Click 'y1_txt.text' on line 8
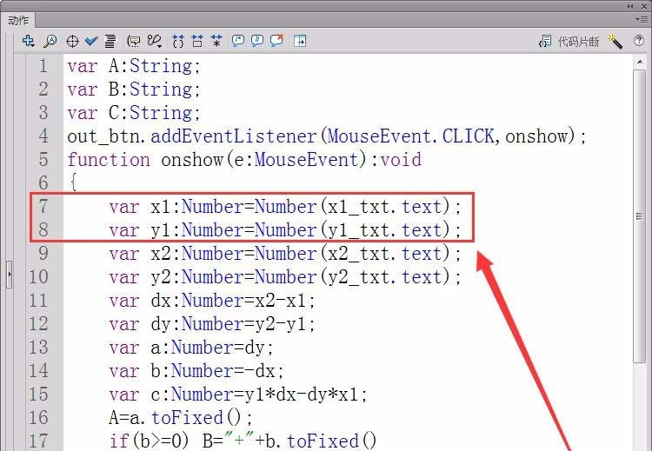This screenshot has width=652, height=451. (x=384, y=230)
